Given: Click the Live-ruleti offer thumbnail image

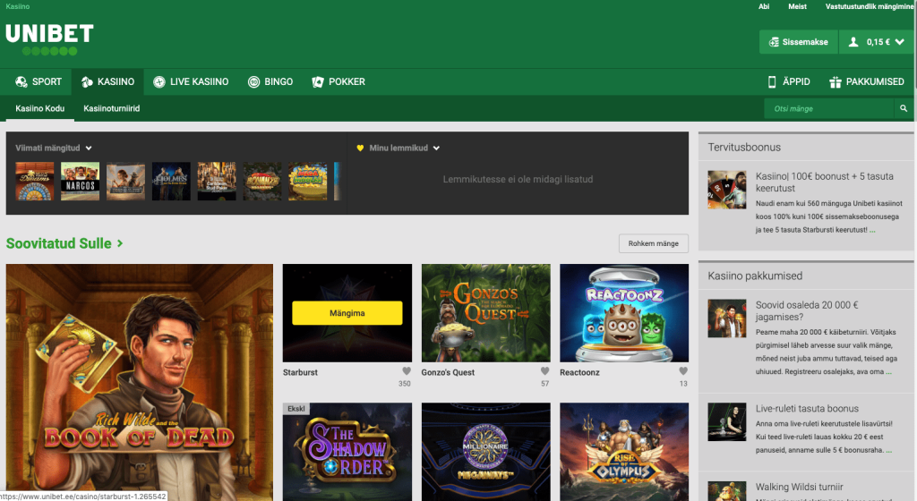Looking at the screenshot, I should pos(727,421).
